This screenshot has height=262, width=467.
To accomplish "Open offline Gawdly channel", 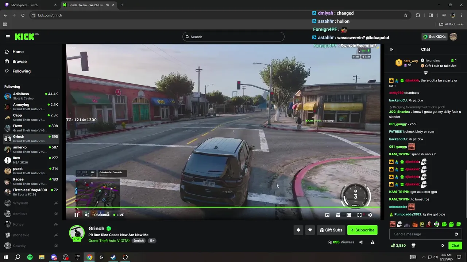I will click(x=31, y=246).
